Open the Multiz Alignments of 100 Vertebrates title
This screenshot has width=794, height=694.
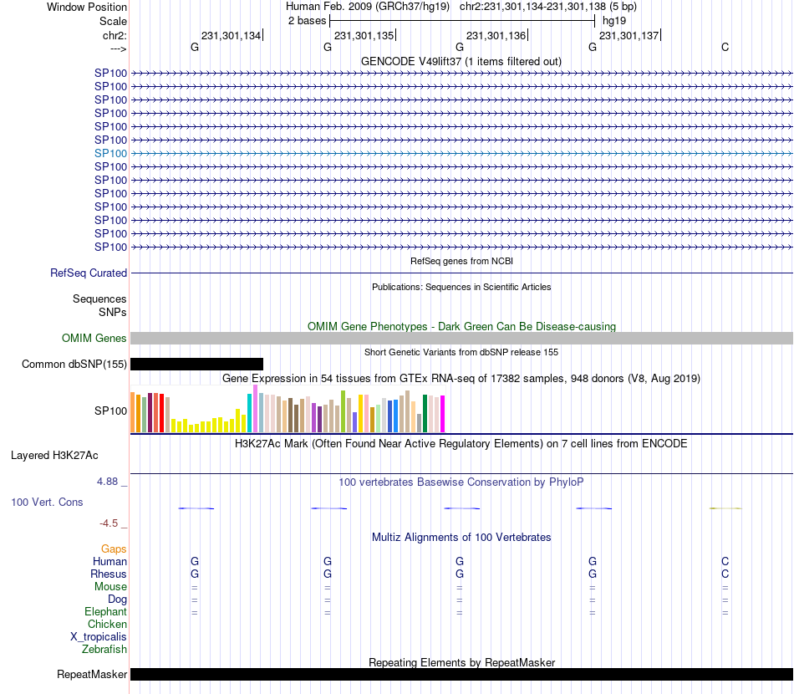tap(461, 538)
